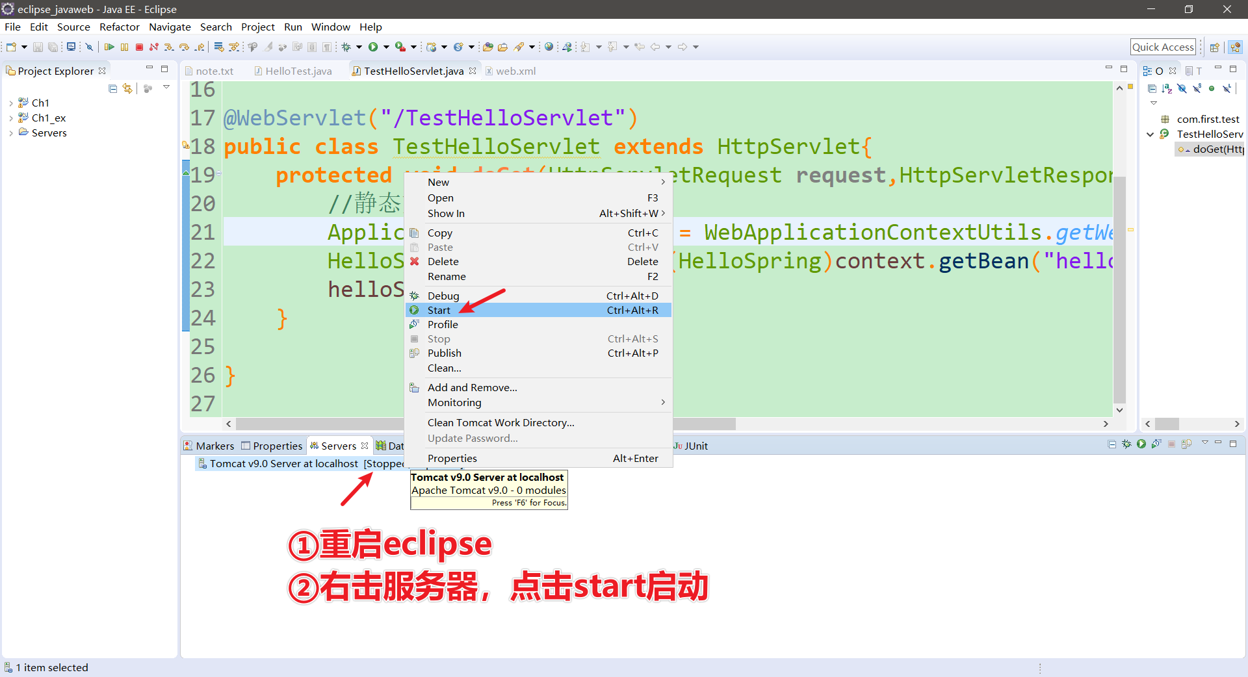Collapse All nodes in the Outline view
Viewport: 1248px width, 677px height.
(x=1152, y=88)
